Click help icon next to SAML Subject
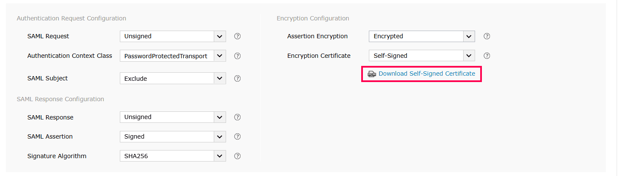The width and height of the screenshot is (620, 176). click(x=238, y=78)
